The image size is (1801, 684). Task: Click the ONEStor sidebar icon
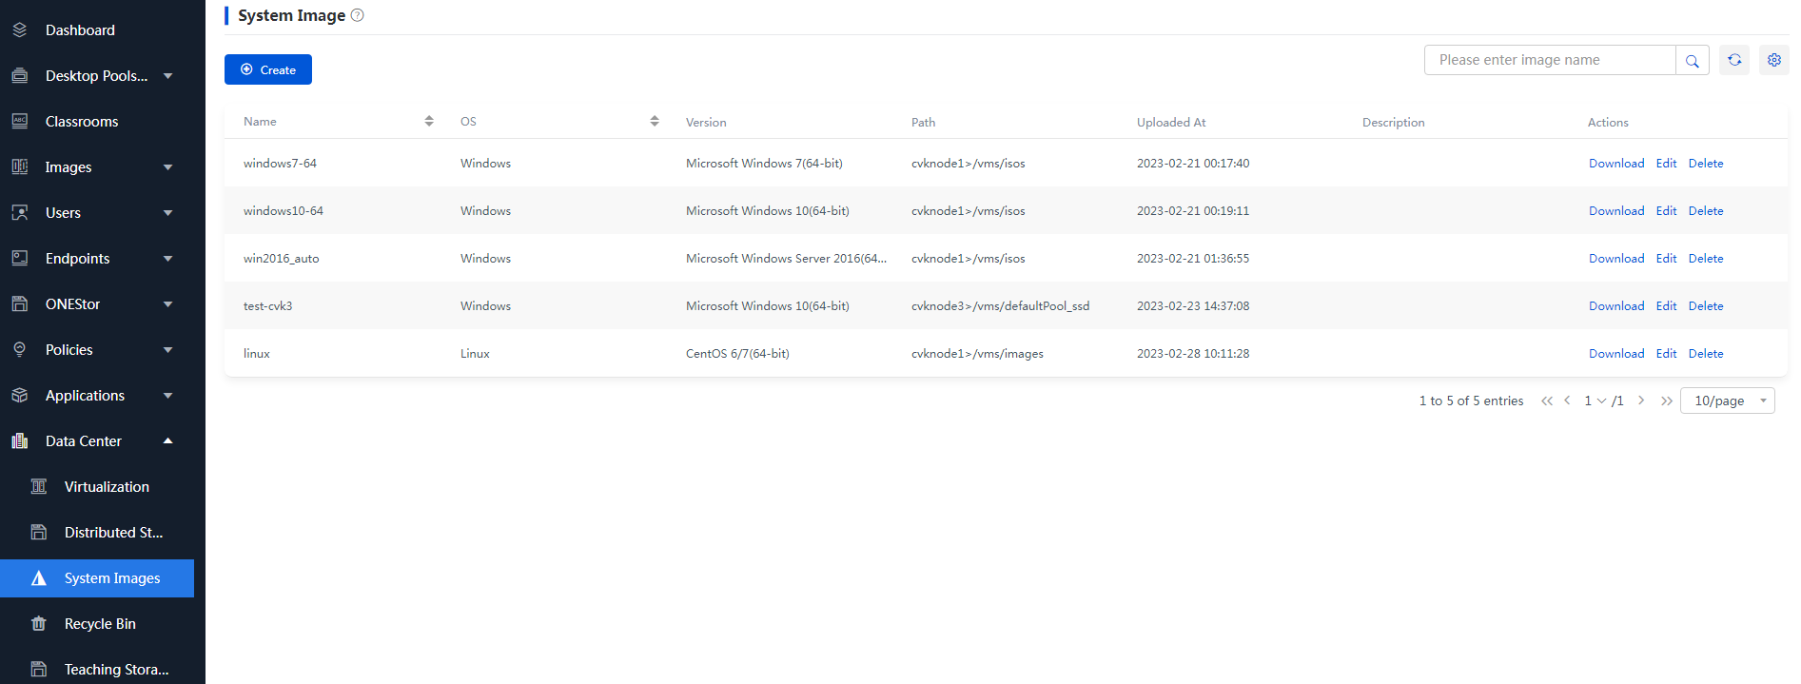pos(19,304)
